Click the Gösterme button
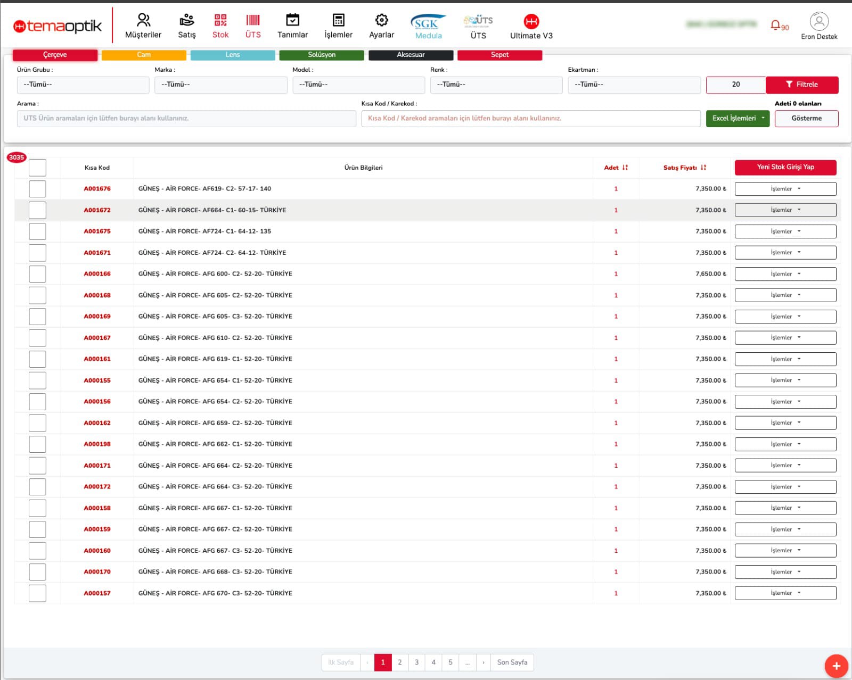The height and width of the screenshot is (680, 852). tap(806, 119)
